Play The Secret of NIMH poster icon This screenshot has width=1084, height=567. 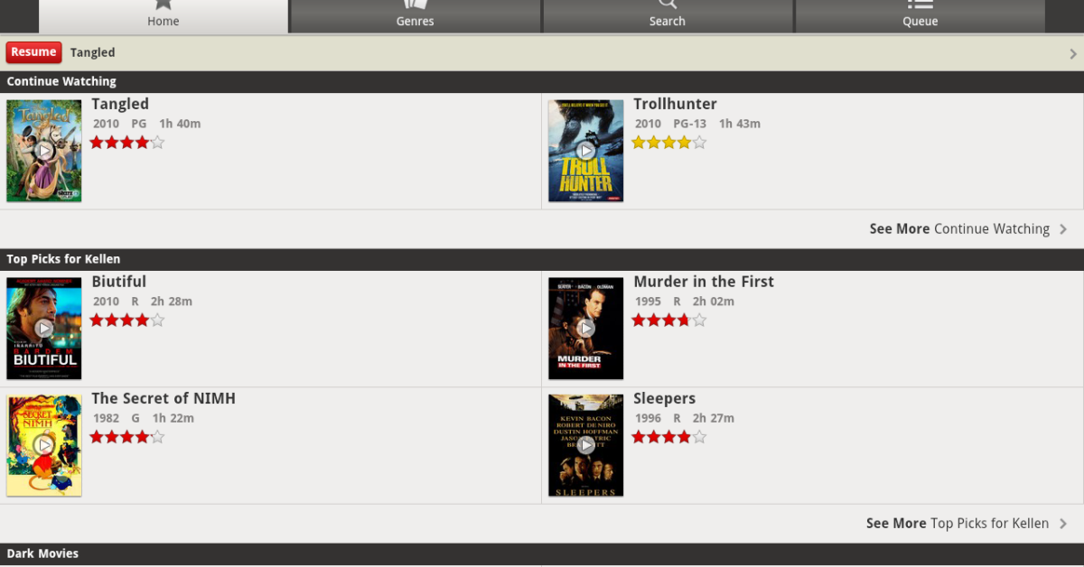[44, 445]
